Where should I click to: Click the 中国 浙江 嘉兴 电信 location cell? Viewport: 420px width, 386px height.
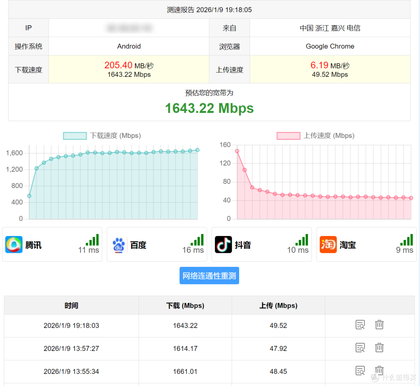(330, 28)
